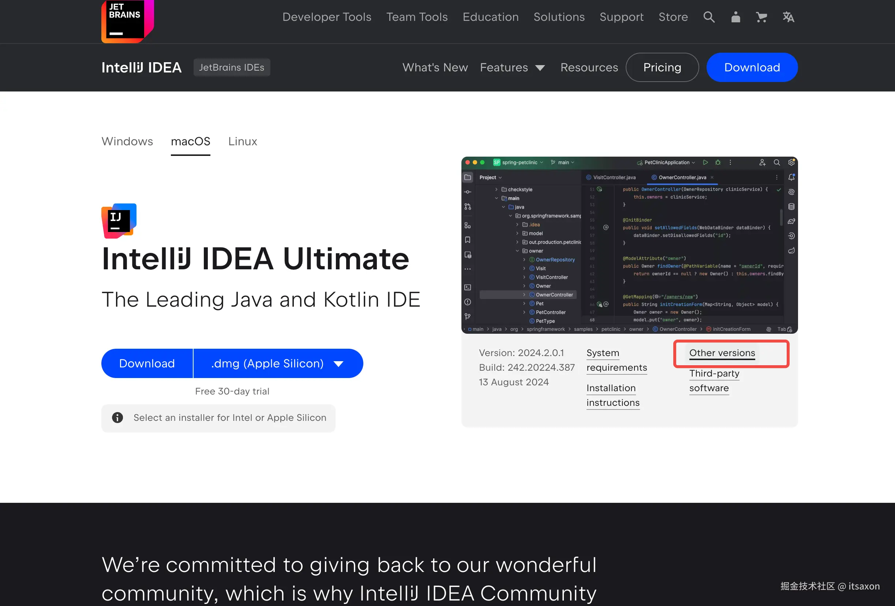Screen dimensions: 895x606
Task: Switch to the Linux tab
Action: (x=242, y=141)
